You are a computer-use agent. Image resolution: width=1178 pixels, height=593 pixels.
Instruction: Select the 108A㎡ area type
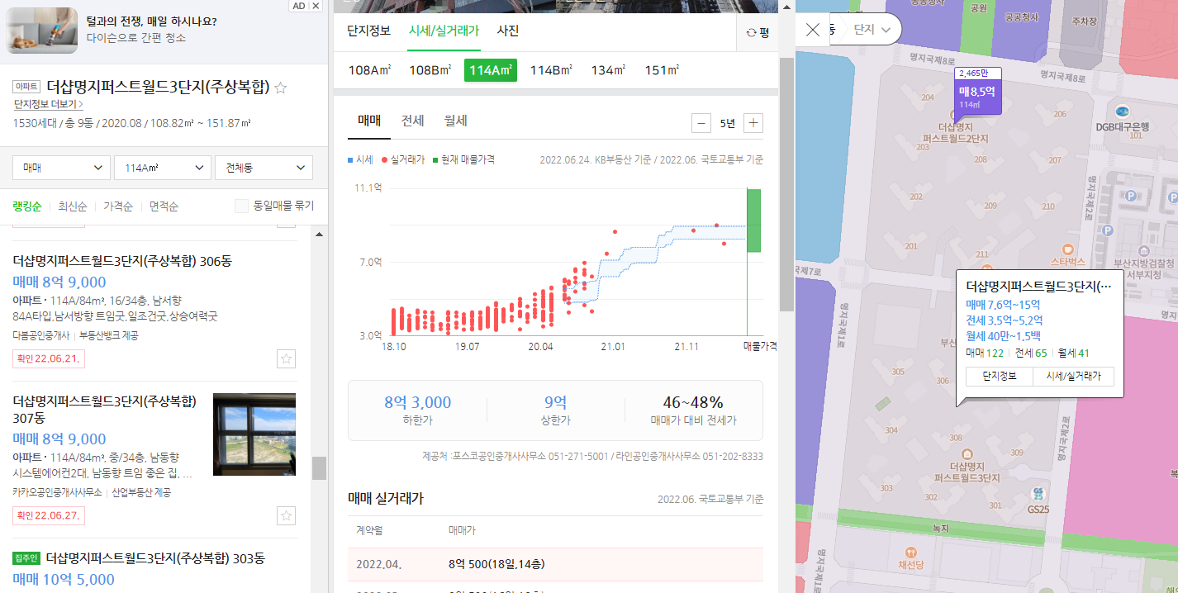point(369,70)
